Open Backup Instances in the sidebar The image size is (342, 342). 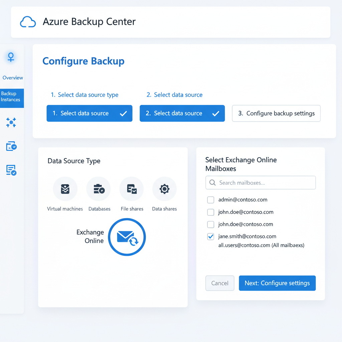click(12, 98)
